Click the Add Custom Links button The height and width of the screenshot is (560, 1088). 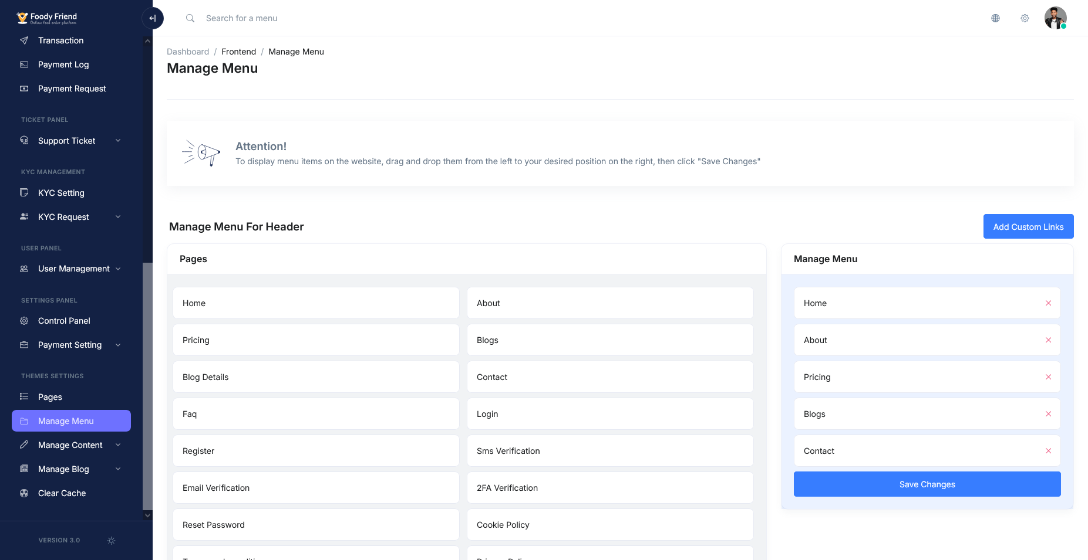point(1028,226)
